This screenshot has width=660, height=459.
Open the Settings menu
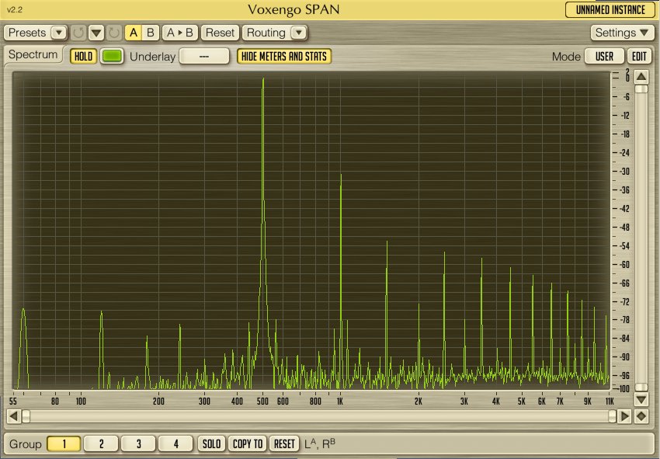coord(623,33)
